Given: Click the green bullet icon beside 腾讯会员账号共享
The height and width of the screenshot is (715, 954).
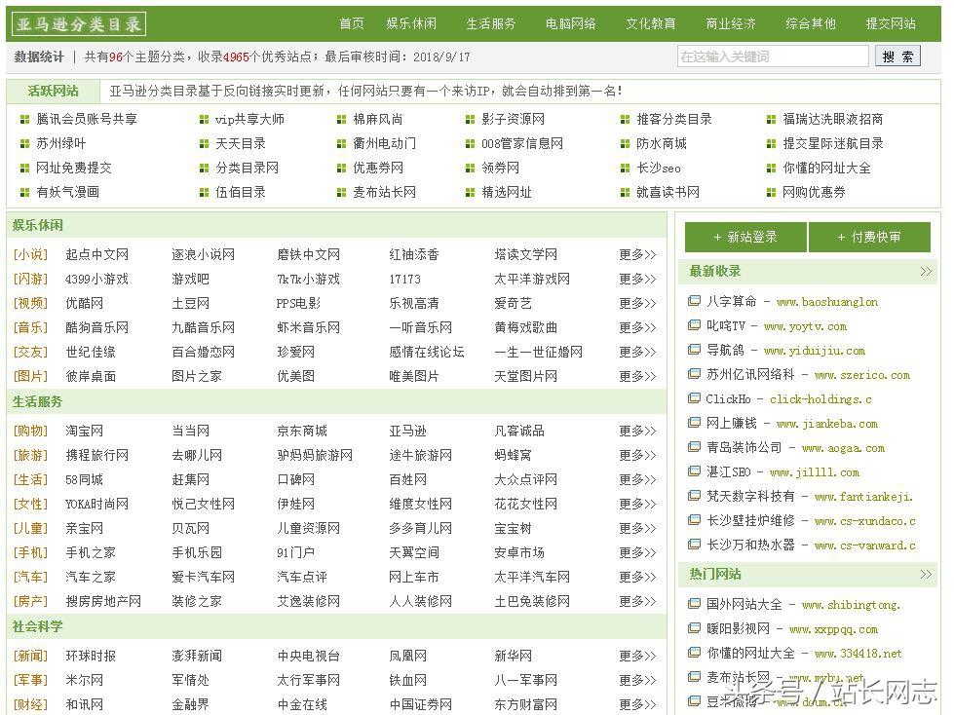Looking at the screenshot, I should [x=24, y=120].
